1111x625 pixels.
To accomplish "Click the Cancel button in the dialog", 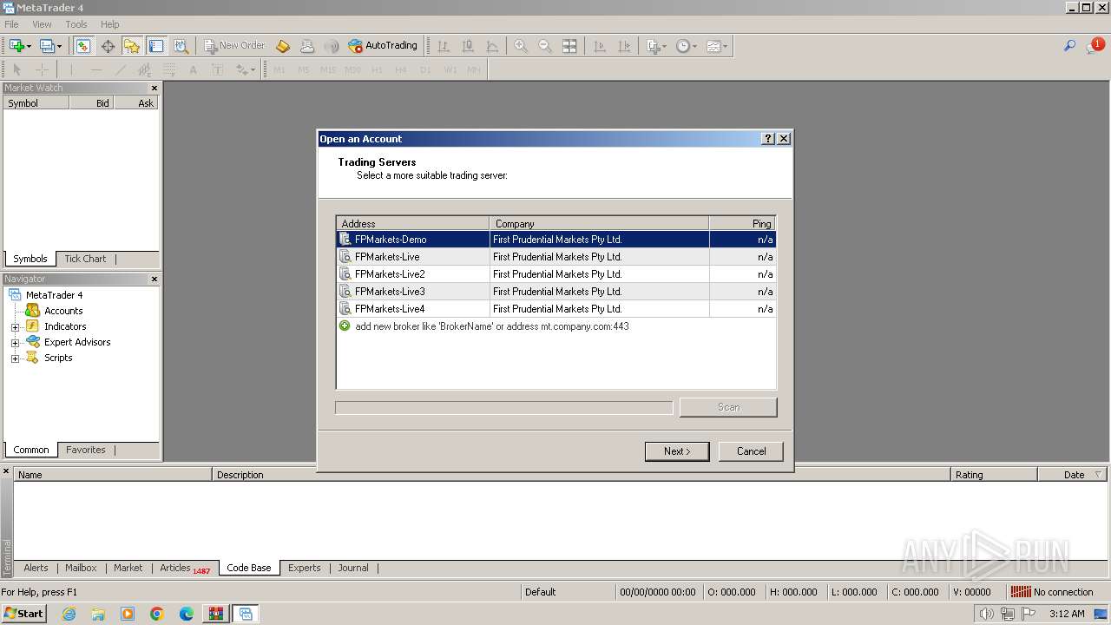I will coord(751,451).
